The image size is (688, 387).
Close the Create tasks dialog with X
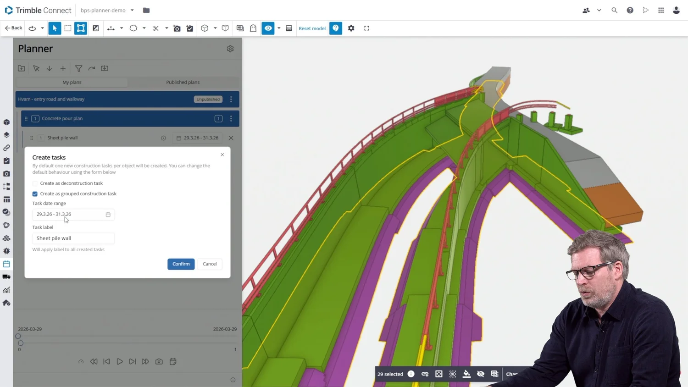coord(222,155)
